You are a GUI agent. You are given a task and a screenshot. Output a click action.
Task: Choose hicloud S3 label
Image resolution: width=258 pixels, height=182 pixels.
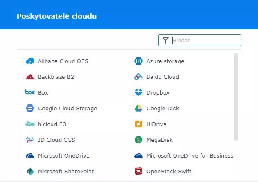click(x=52, y=124)
